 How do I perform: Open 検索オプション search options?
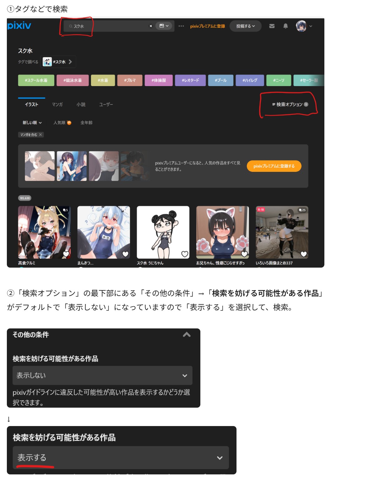pos(290,104)
